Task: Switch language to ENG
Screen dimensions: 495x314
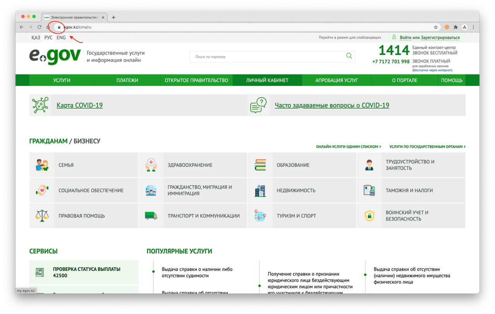Action: click(61, 38)
